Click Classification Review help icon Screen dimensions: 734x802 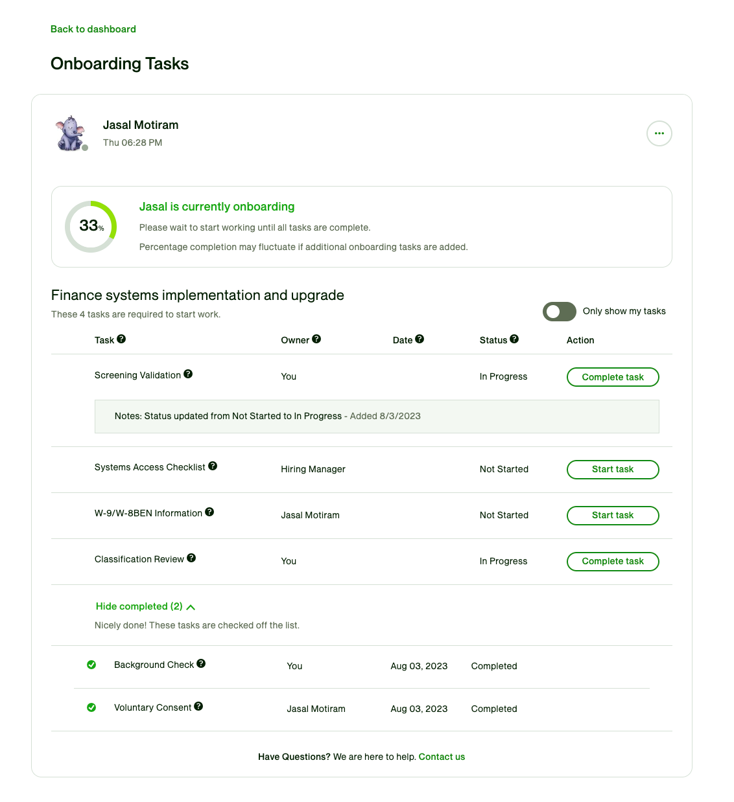click(191, 558)
